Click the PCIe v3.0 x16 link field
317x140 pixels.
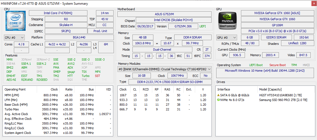click(x=277, y=31)
